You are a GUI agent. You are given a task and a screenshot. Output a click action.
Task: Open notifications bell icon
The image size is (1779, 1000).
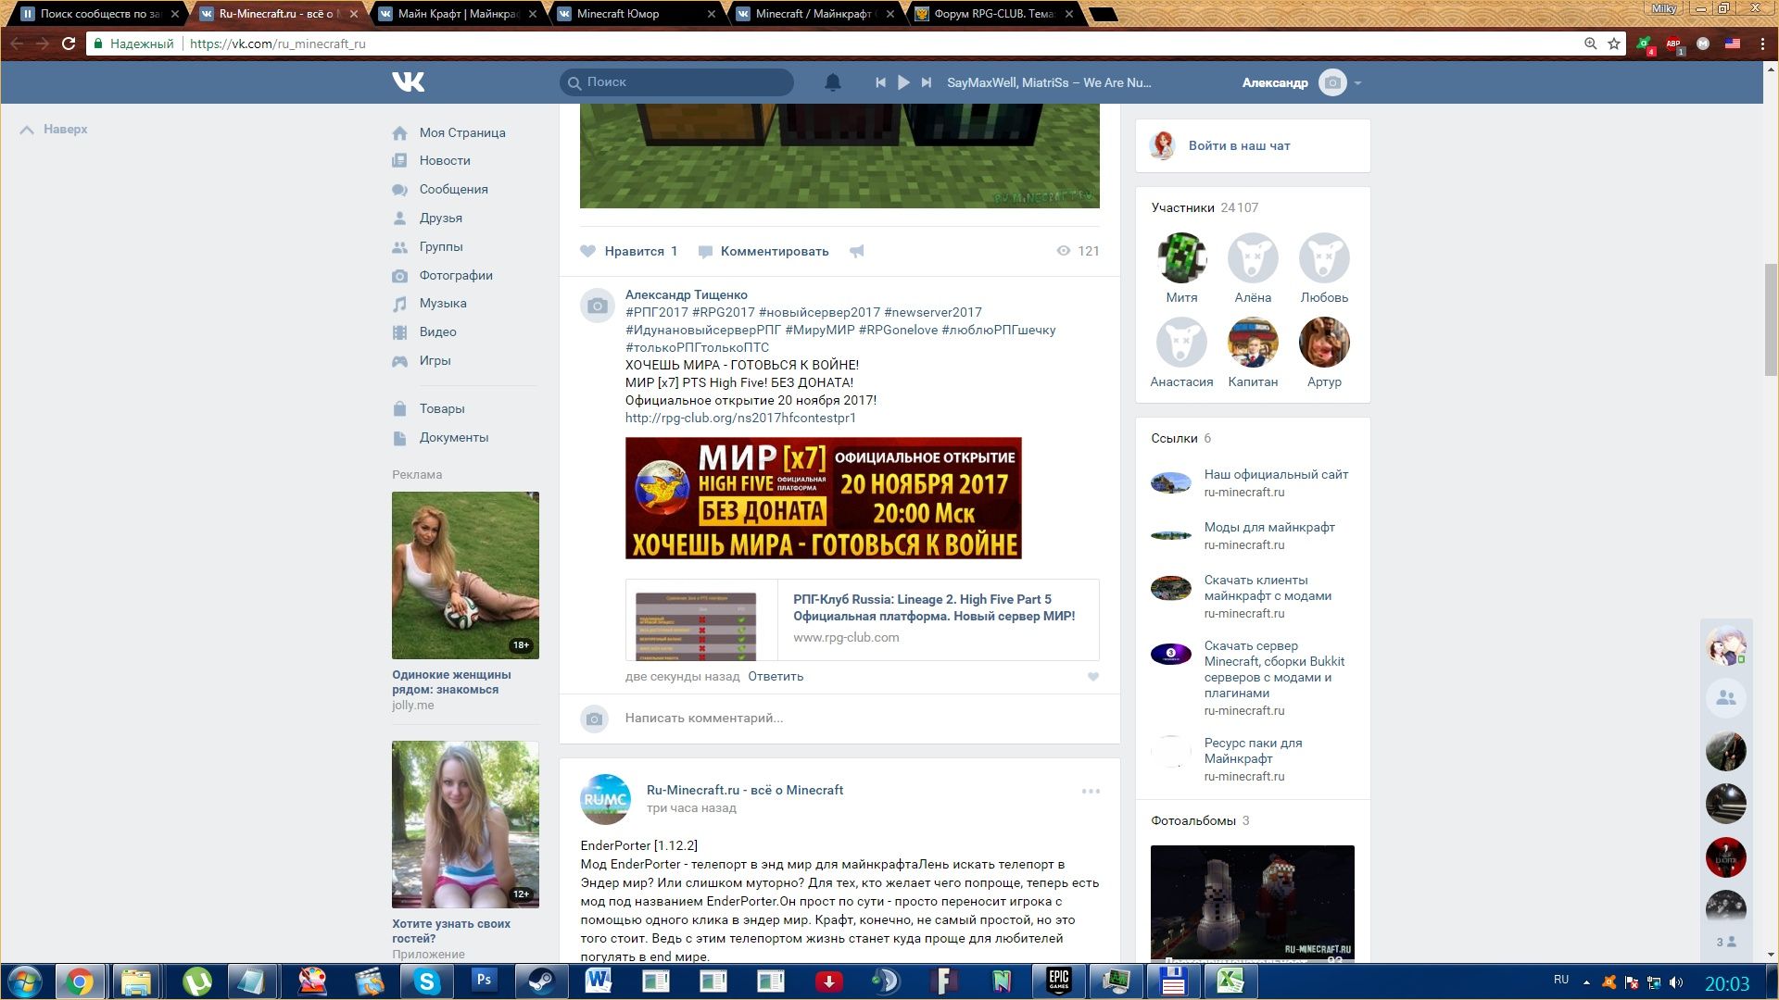[832, 82]
